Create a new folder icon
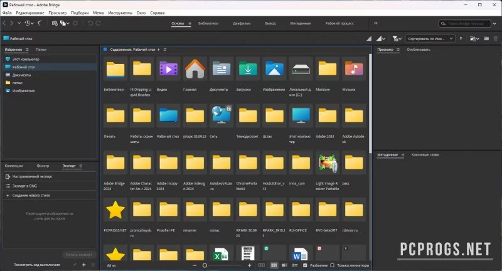Screen dimensions: 502x271 486,39
